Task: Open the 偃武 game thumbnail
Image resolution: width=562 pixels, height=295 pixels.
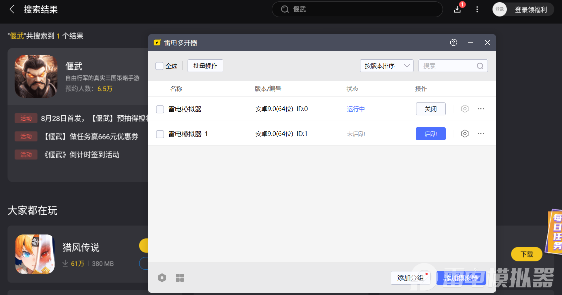Action: 36,76
